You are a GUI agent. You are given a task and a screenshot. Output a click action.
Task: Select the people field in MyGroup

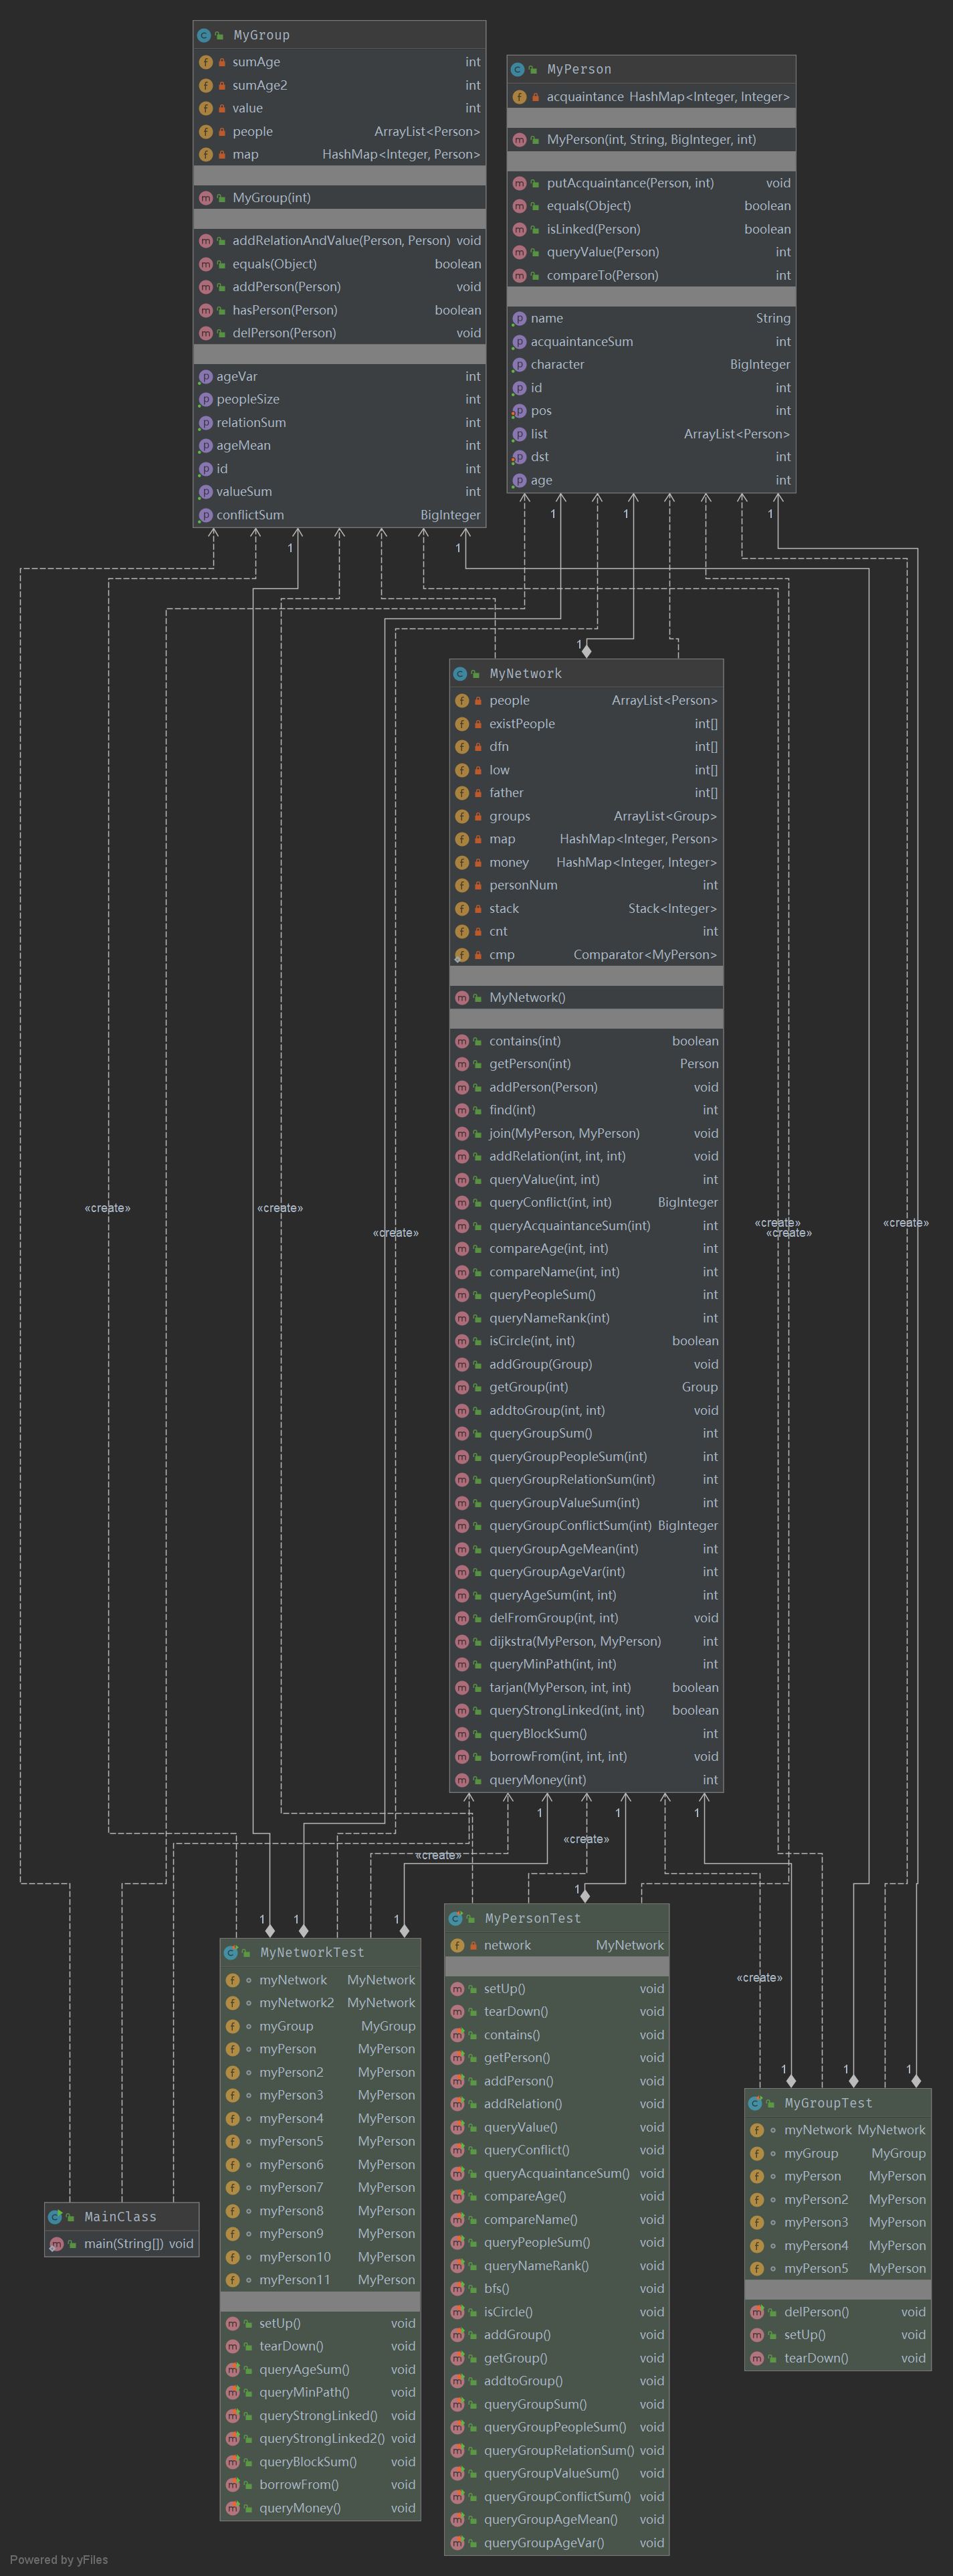[x=340, y=132]
